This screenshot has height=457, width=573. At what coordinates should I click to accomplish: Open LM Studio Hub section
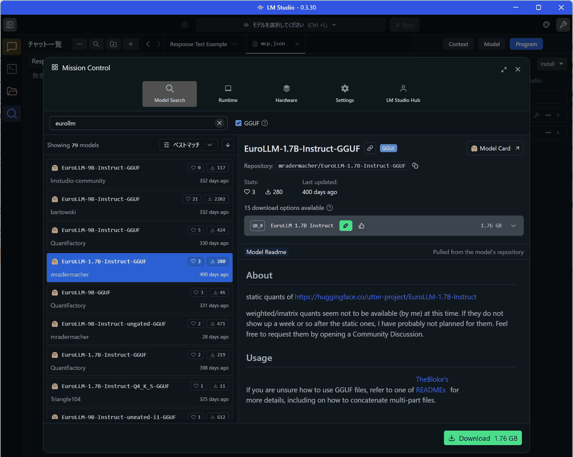click(403, 94)
